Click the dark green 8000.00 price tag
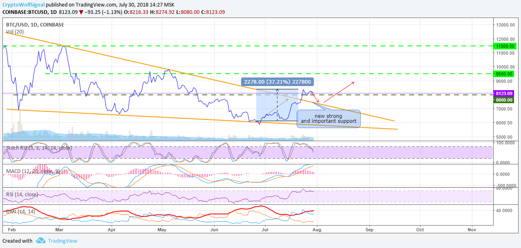Image resolution: width=521 pixels, height=248 pixels. [x=505, y=100]
